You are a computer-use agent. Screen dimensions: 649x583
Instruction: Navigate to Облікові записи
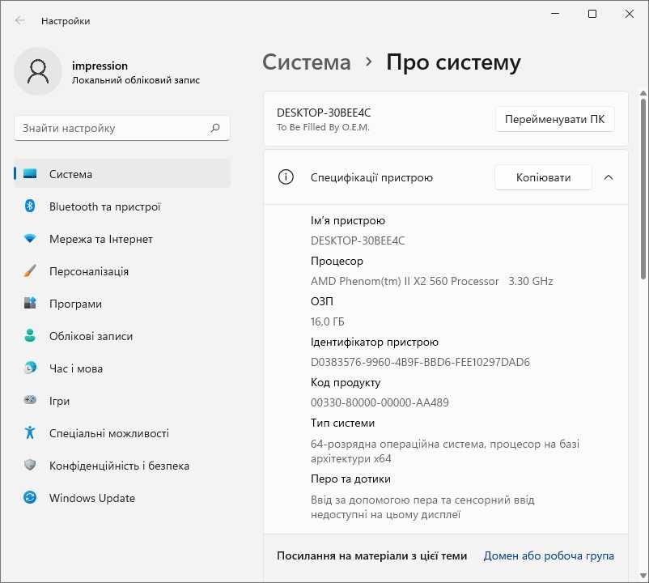(122, 335)
